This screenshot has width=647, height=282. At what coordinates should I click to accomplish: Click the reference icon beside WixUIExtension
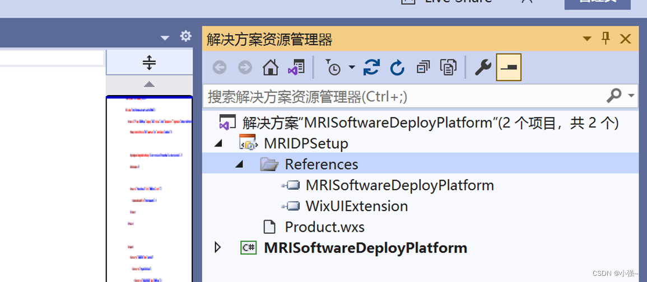pos(291,206)
